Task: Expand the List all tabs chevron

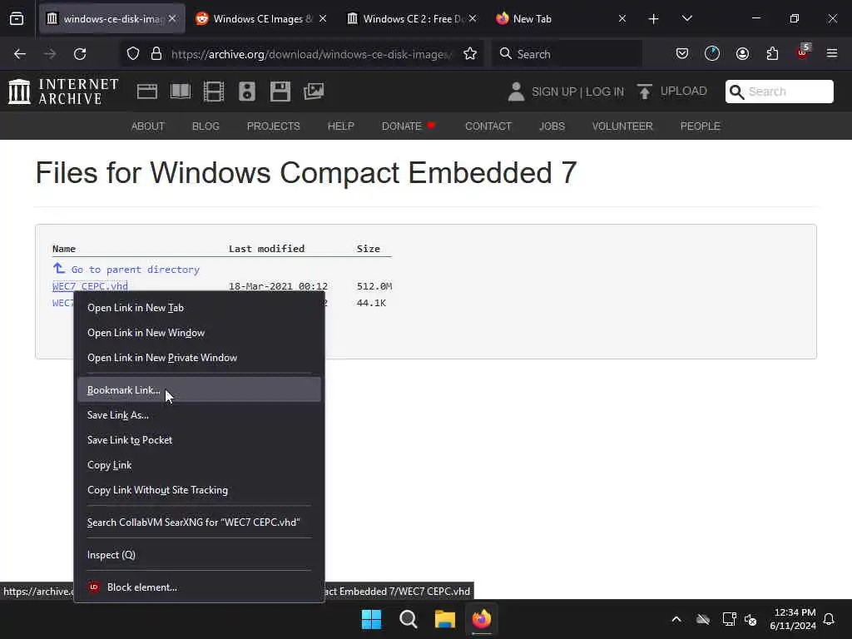Action: [x=686, y=19]
